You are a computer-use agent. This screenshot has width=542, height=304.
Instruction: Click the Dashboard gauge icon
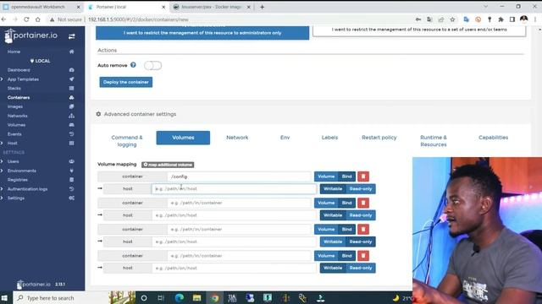tap(71, 70)
